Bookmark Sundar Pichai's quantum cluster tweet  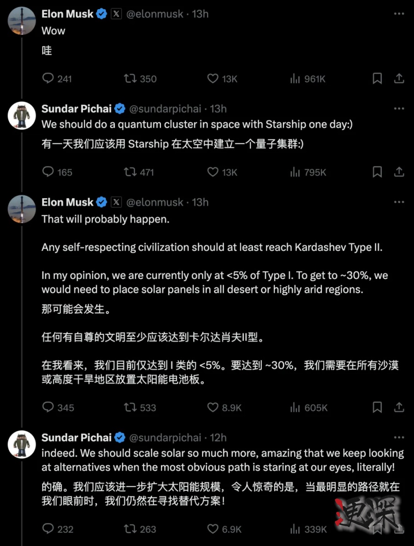point(377,172)
